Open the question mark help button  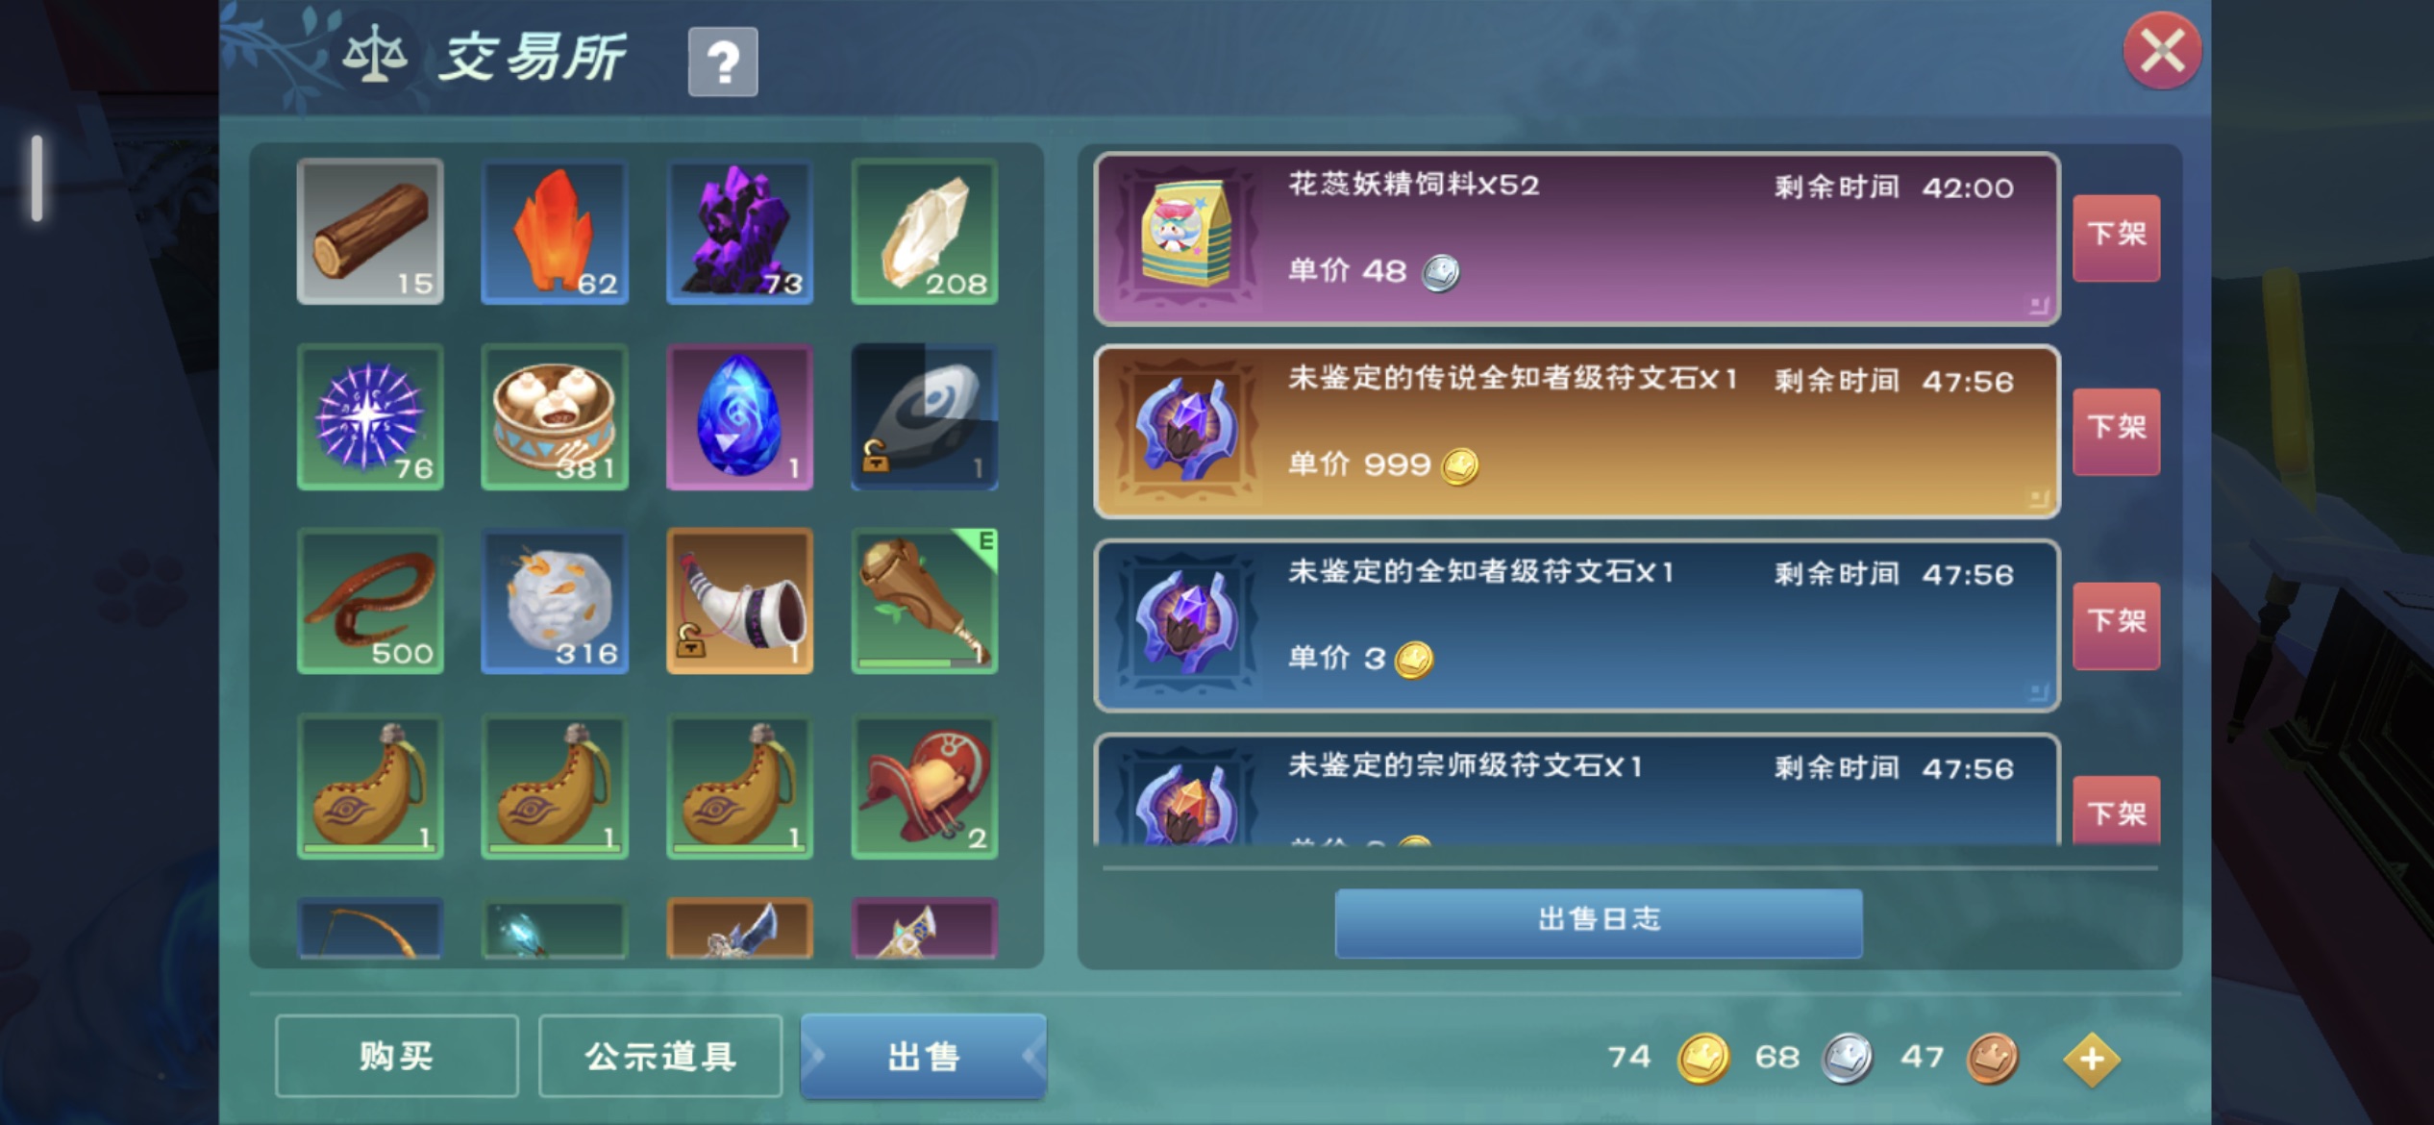pos(723,62)
